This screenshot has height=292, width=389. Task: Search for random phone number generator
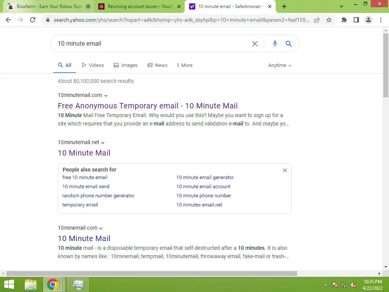(x=98, y=196)
